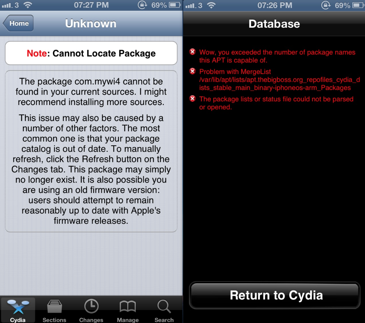Tap the left battery indicator
The width and height of the screenshot is (365, 323).
175,5
